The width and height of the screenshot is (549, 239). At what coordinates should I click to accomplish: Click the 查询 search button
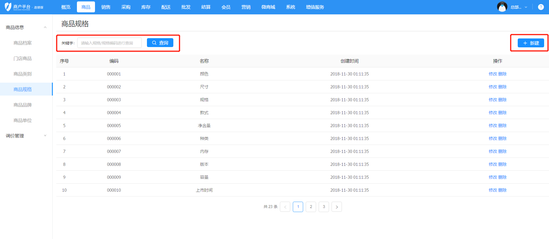pos(160,43)
